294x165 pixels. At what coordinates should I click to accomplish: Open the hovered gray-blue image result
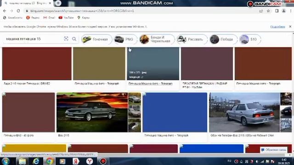[x=153, y=64]
